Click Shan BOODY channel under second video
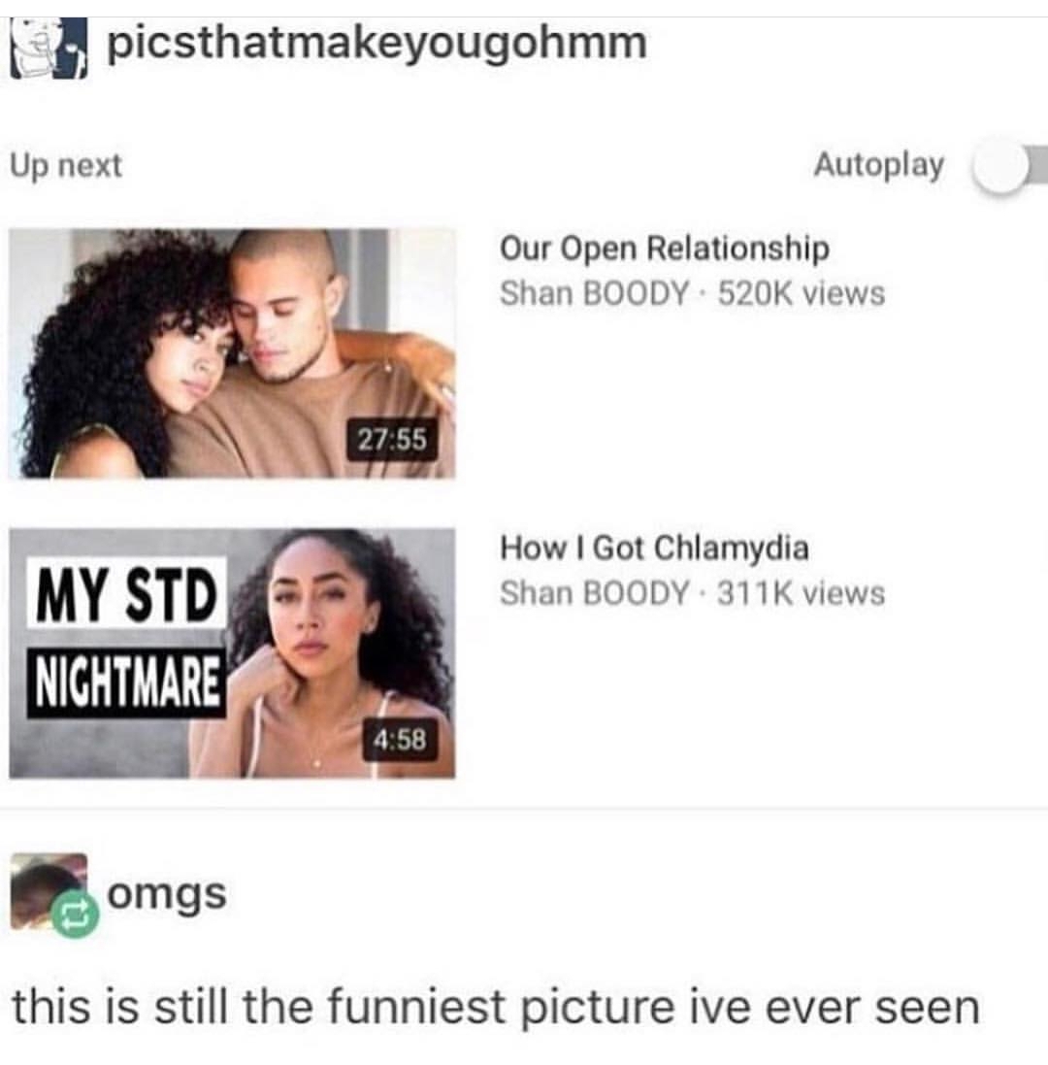Viewport: 1048px width, 1065px height. coord(594,593)
